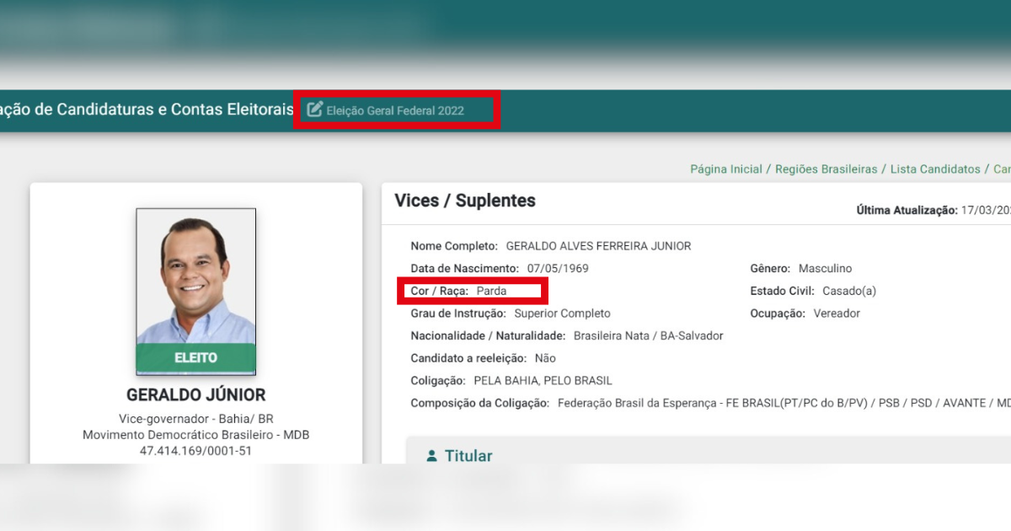
Task: Click the Vice-governador - Bahia/ BR position text
Action: point(196,419)
